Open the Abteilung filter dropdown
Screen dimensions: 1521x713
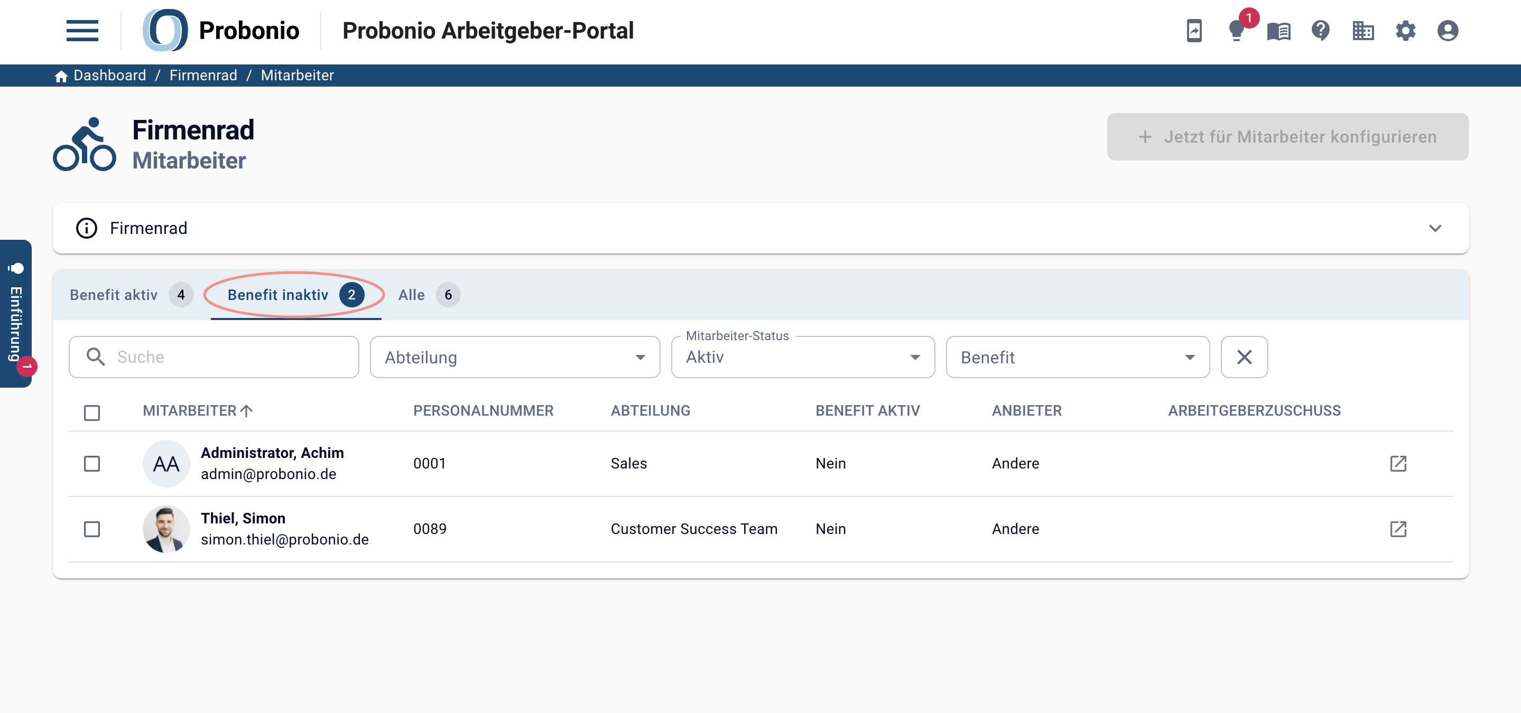[515, 357]
